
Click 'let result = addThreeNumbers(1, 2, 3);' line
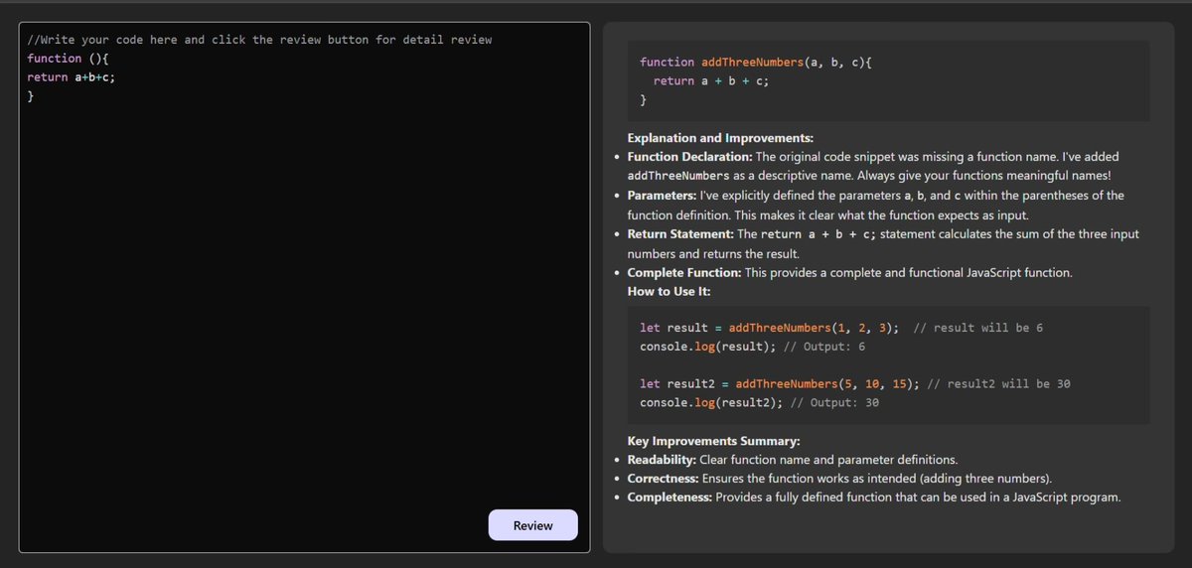[769, 328]
